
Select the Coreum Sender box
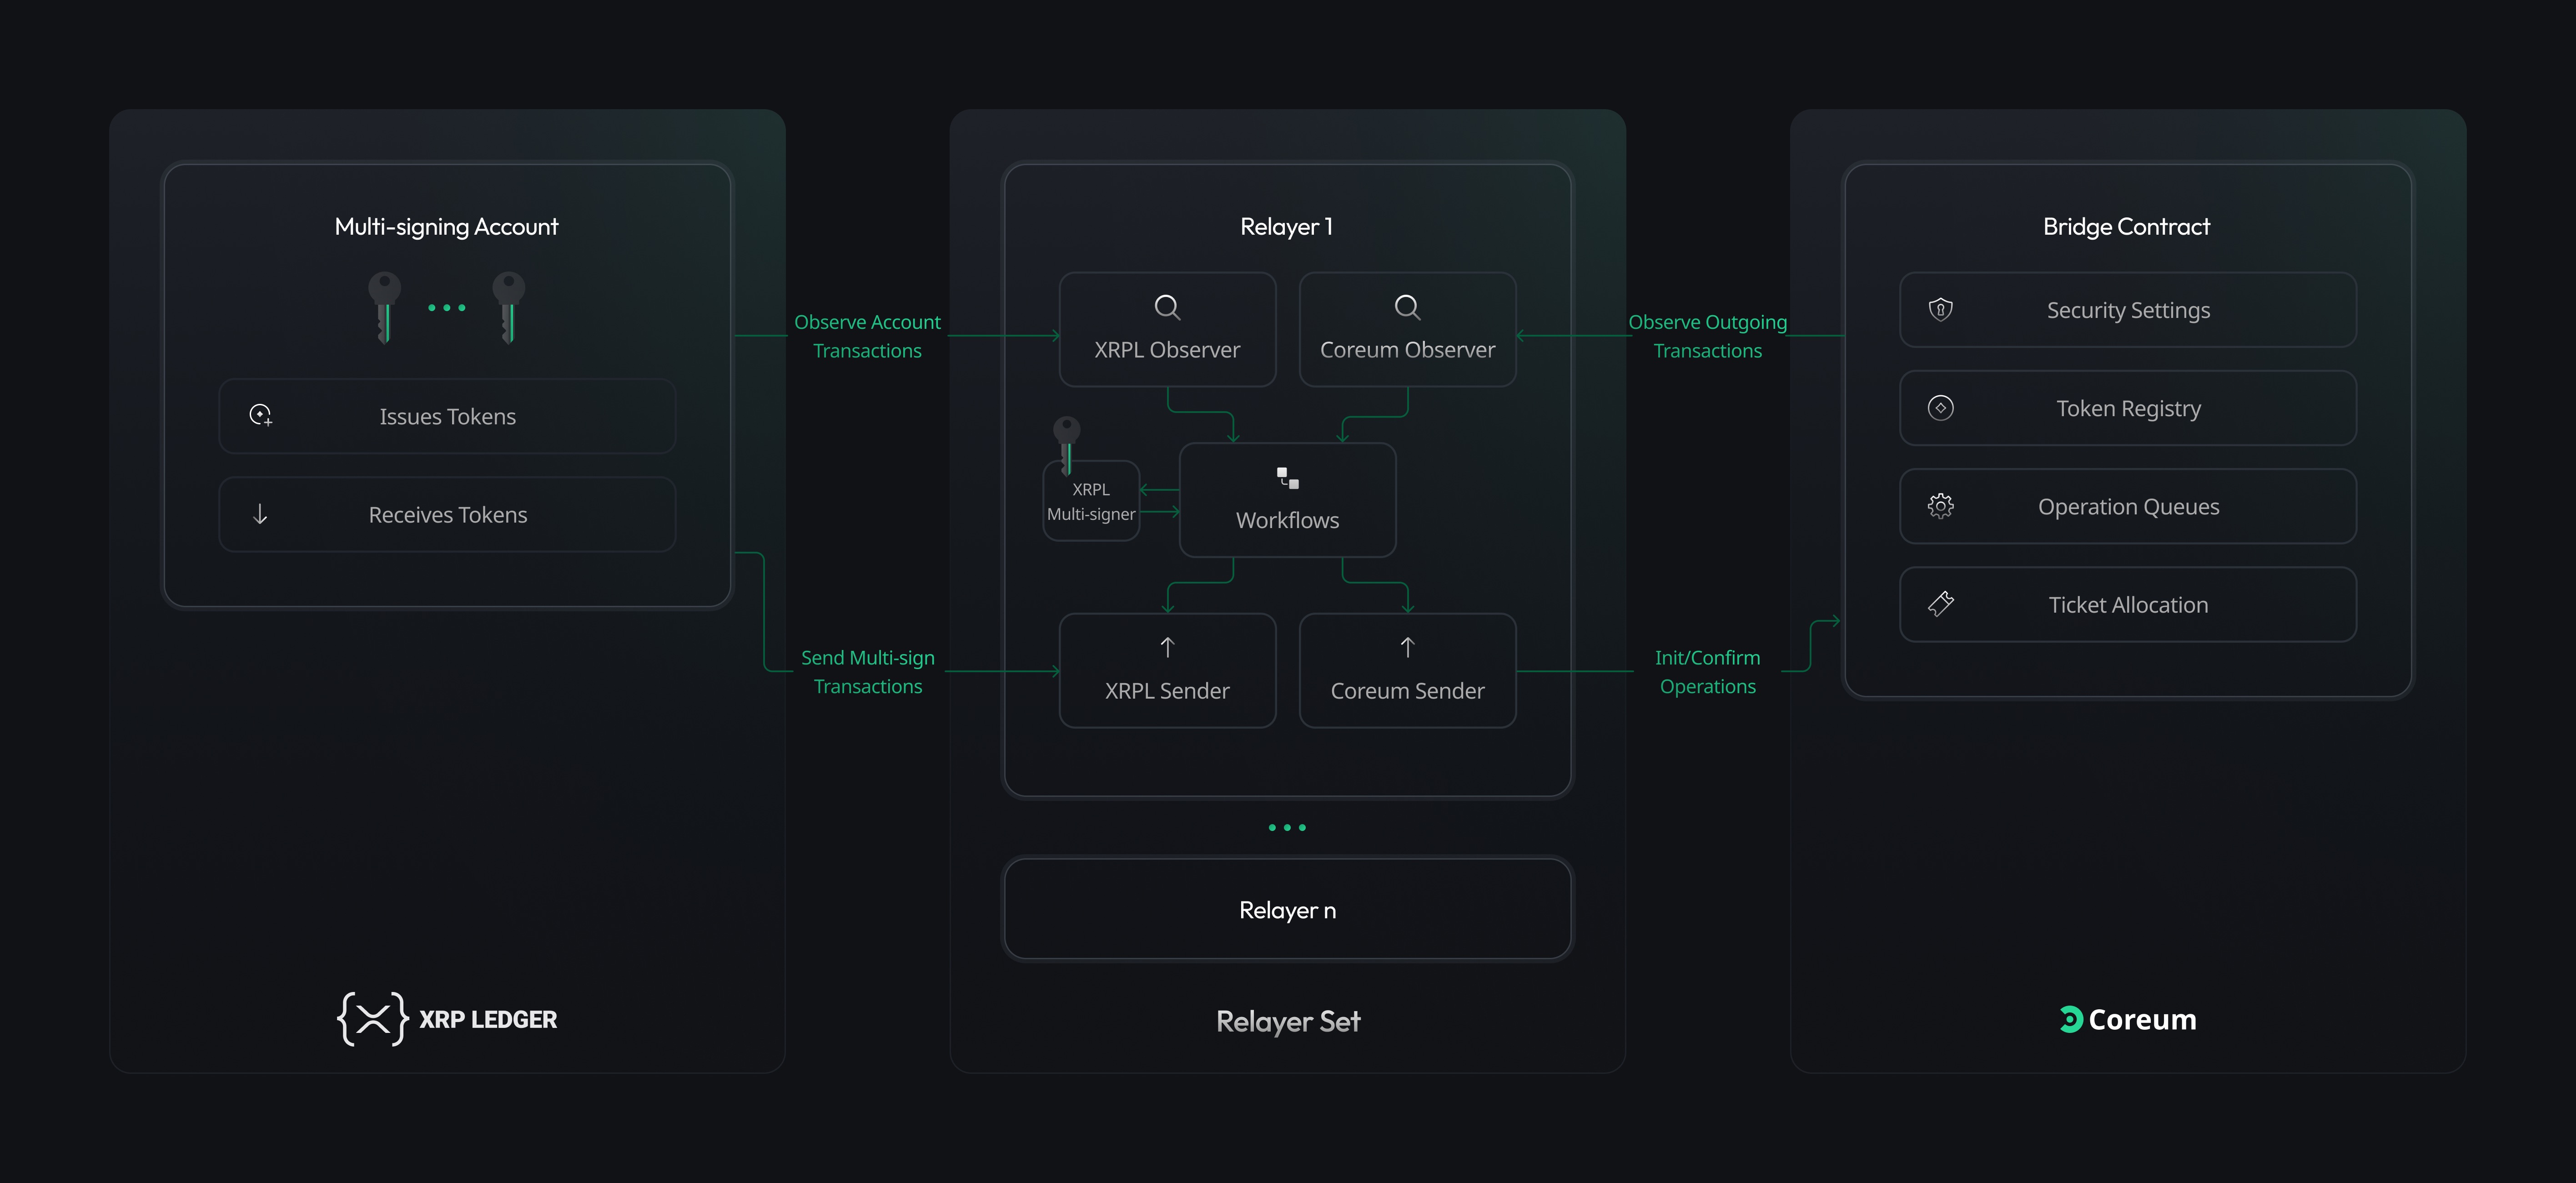coord(1407,670)
